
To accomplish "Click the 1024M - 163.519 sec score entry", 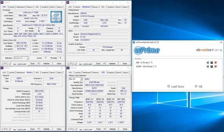I will 146,66.
